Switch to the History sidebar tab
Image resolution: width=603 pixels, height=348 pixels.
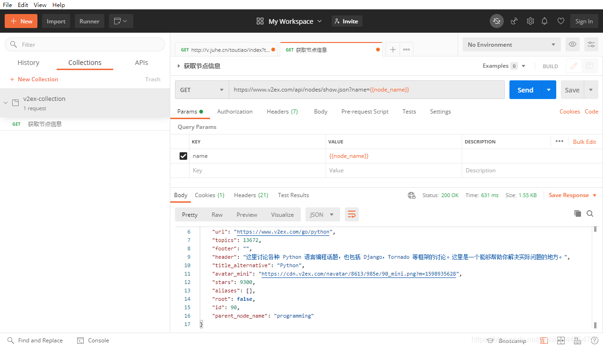(29, 63)
